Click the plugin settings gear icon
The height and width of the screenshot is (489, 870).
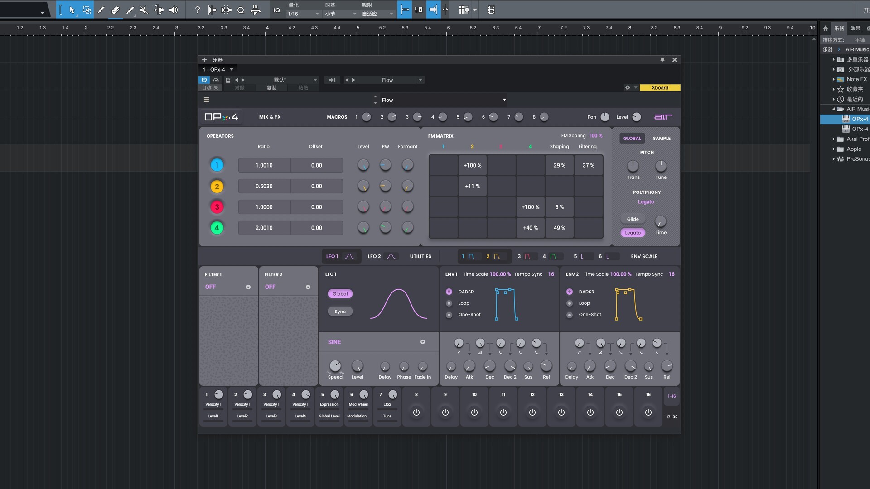click(x=628, y=88)
